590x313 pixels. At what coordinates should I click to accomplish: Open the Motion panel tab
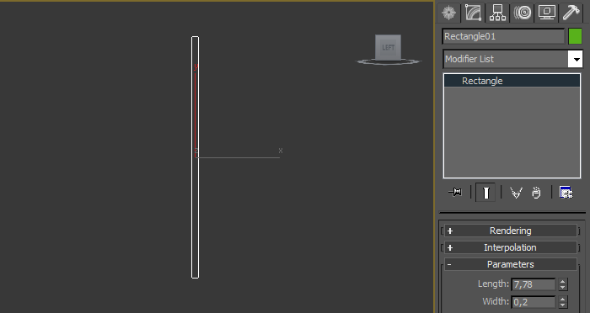[x=523, y=13]
